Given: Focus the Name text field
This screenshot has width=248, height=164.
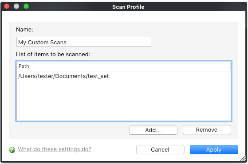Looking at the screenshot, I should tap(84, 42).
